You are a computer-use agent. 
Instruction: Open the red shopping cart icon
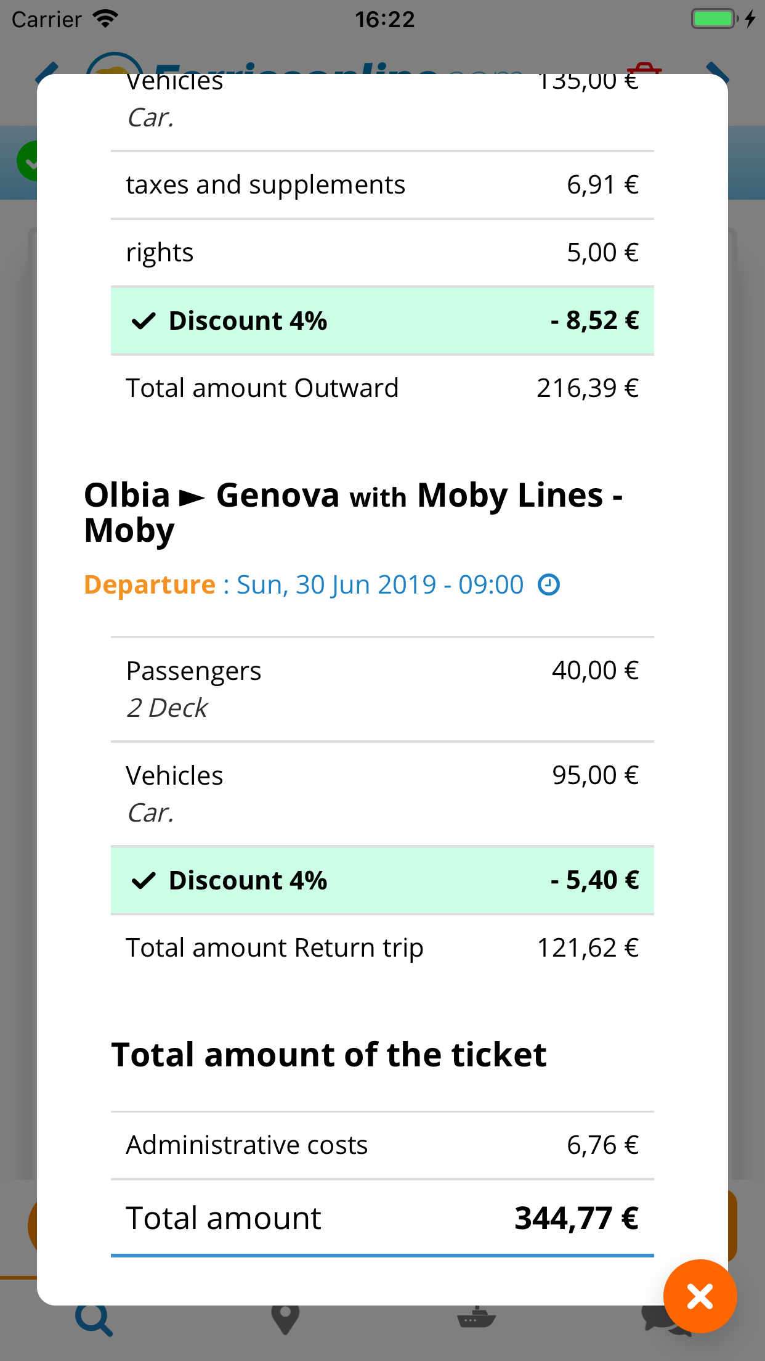644,68
